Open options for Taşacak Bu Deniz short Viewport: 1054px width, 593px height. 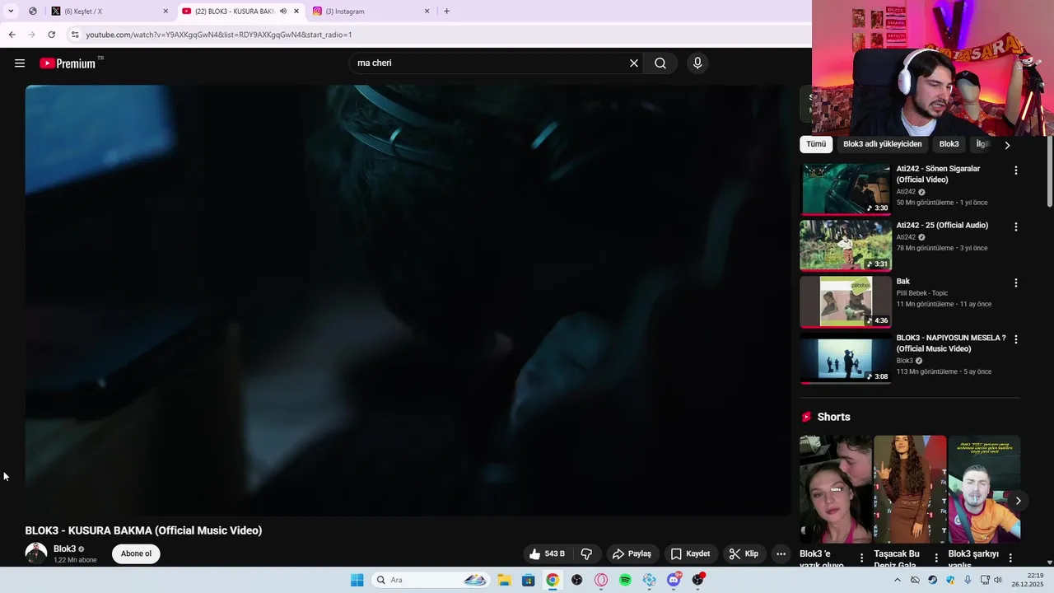pos(936,558)
